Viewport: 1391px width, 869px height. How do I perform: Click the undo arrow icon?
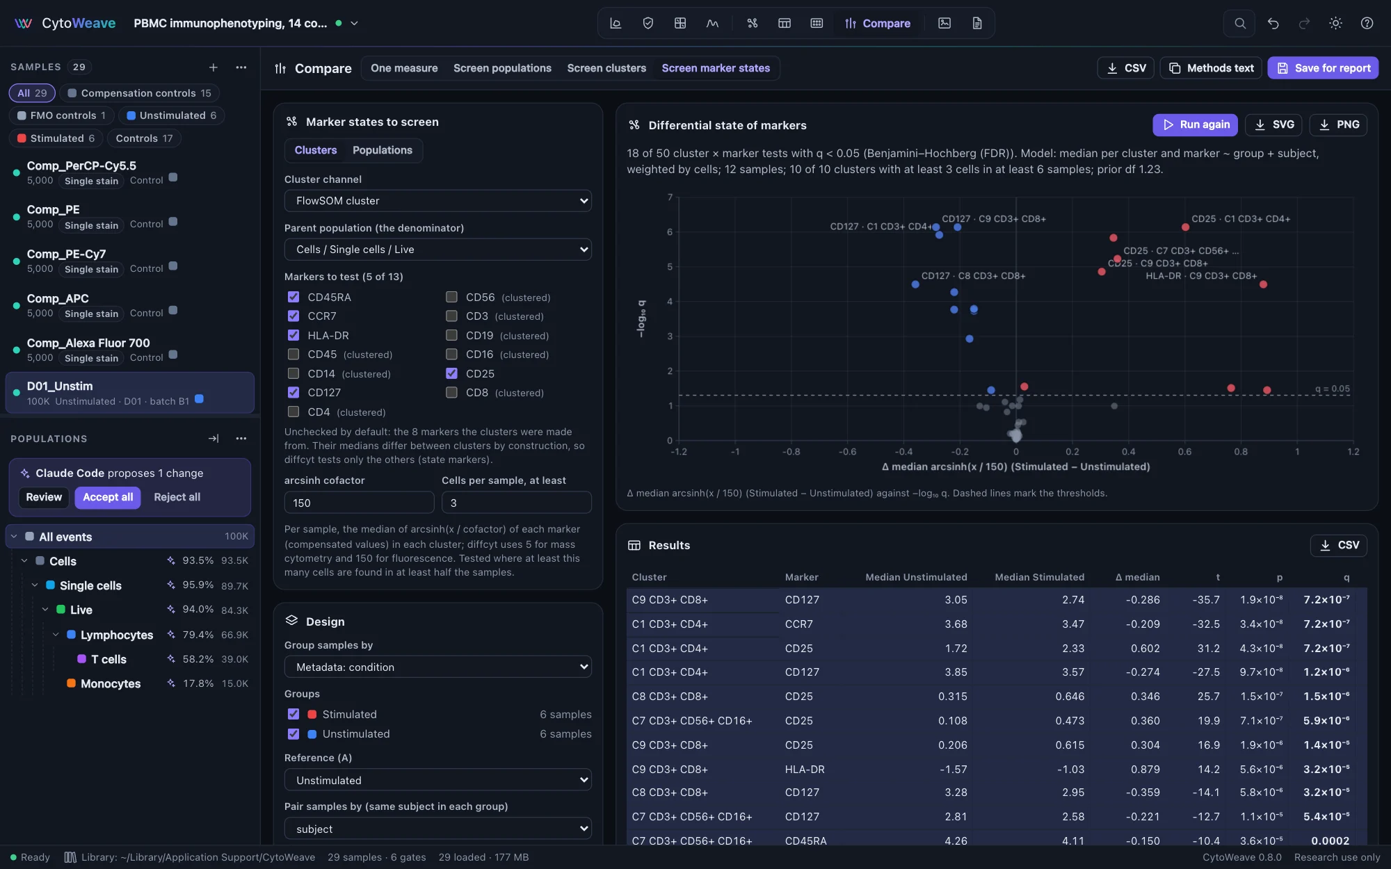[x=1273, y=23]
